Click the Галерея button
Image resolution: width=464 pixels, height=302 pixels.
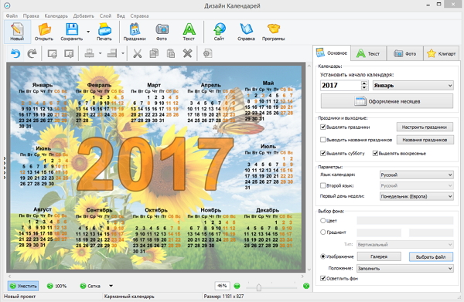pos(379,256)
